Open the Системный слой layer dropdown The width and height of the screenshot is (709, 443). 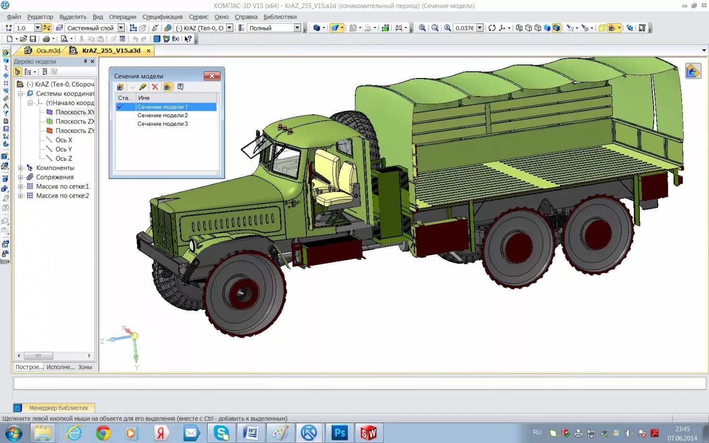pyautogui.click(x=121, y=28)
